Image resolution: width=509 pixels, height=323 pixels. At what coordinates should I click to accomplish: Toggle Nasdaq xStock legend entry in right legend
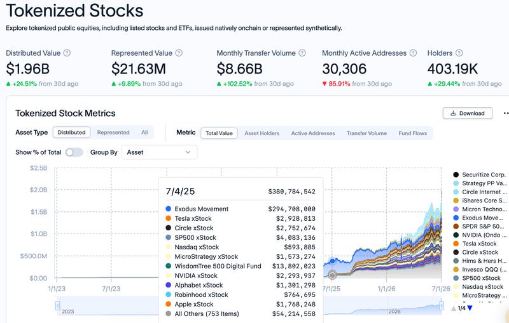pyautogui.click(x=478, y=287)
